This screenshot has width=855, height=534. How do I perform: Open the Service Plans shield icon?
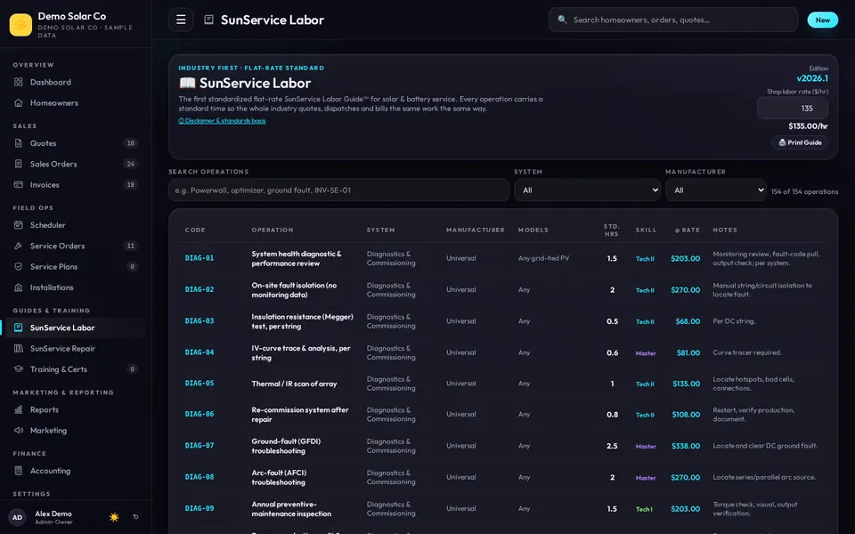[19, 266]
